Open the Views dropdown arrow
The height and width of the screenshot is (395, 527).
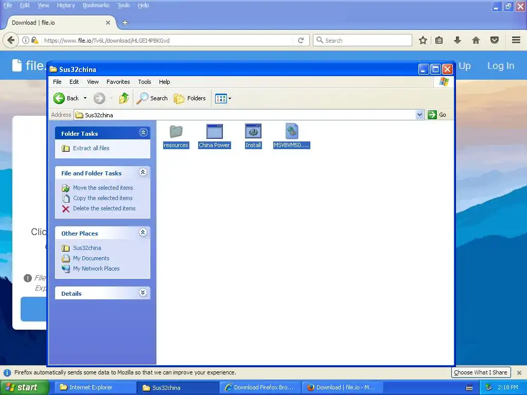coord(230,99)
